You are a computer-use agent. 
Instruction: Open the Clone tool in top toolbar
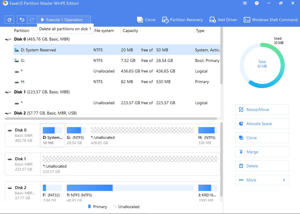click(x=146, y=20)
